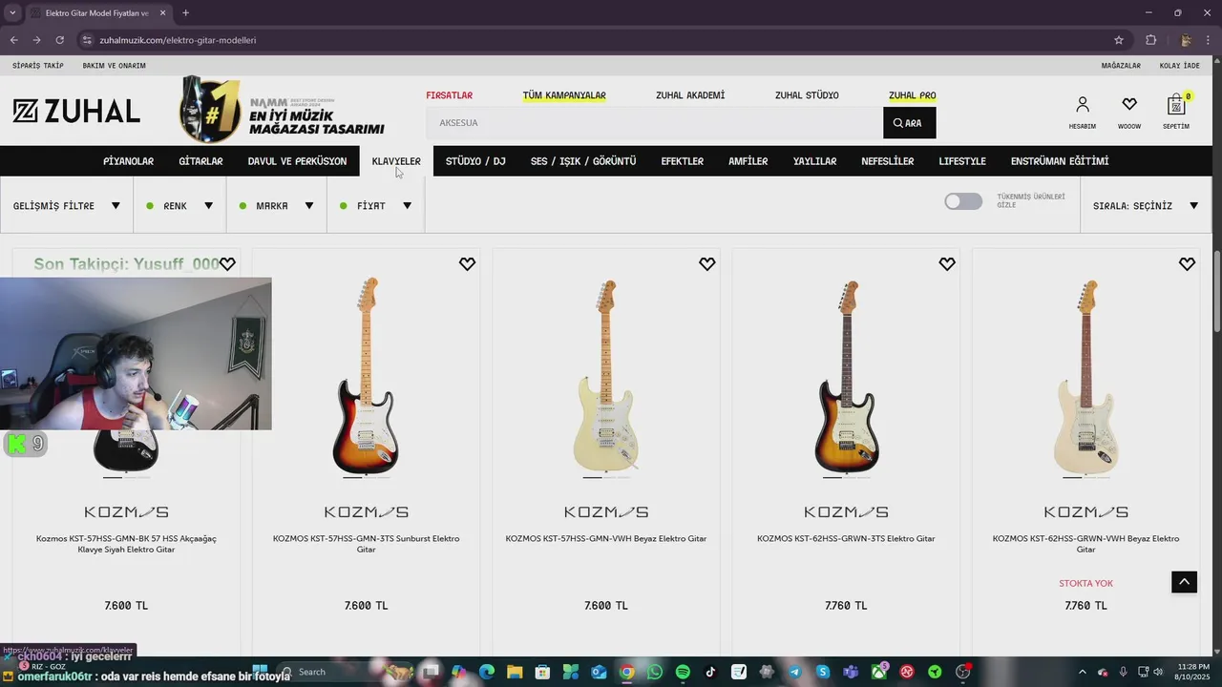Open the ZUHAL PRO link
Image resolution: width=1222 pixels, height=687 pixels.
tap(912, 95)
